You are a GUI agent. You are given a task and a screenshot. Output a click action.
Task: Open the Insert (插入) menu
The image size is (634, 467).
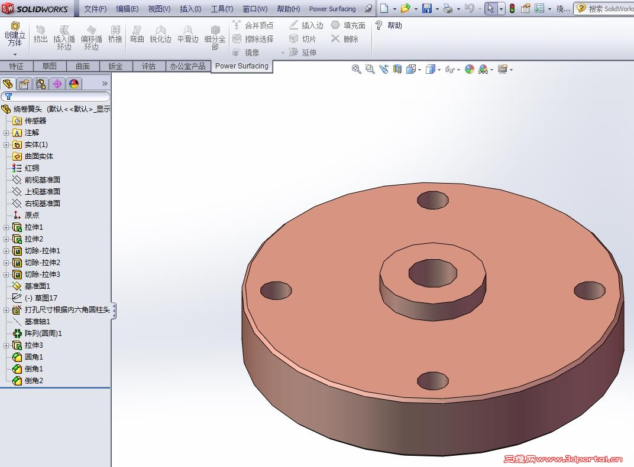coord(190,9)
